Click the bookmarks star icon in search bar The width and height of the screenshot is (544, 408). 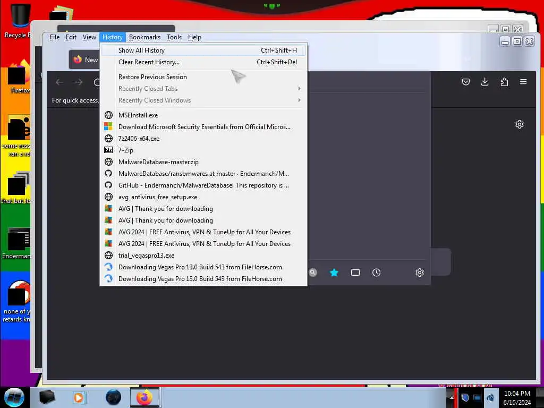click(x=334, y=273)
